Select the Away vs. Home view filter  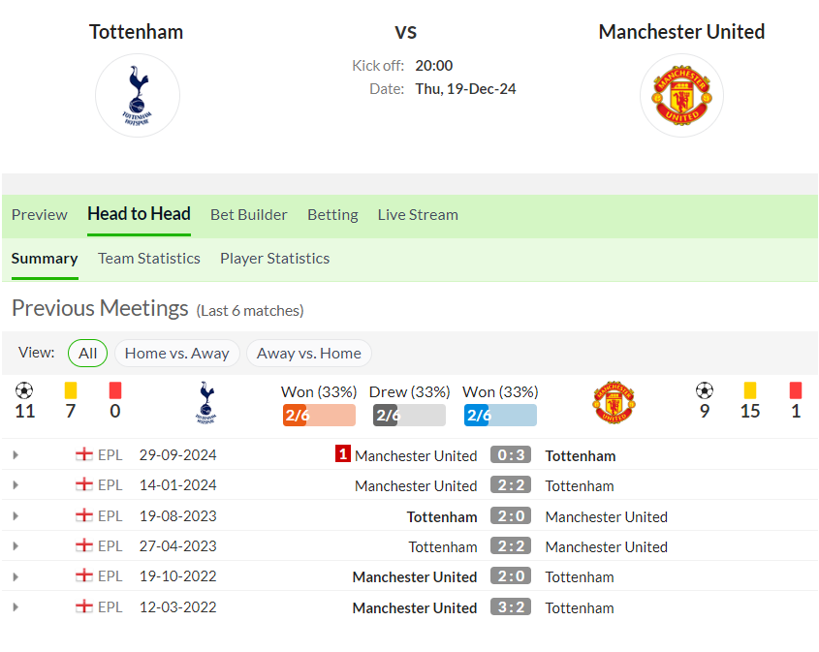[308, 354]
